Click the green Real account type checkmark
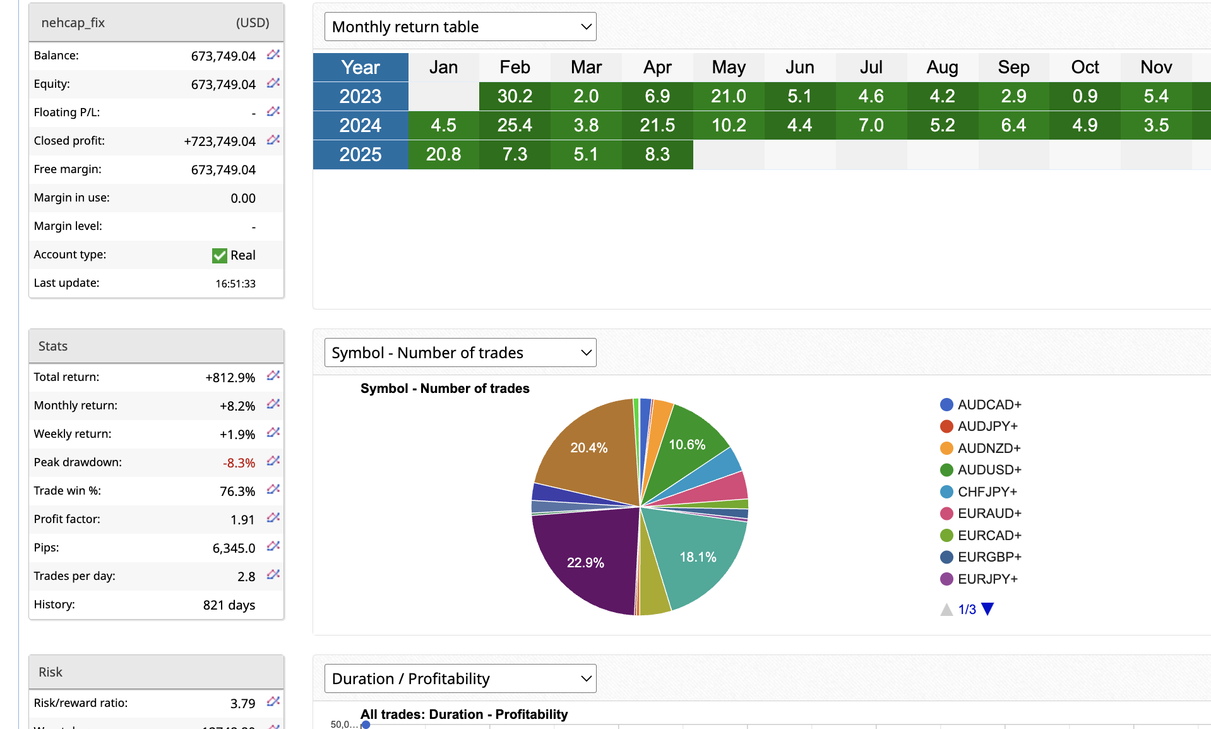 219,255
